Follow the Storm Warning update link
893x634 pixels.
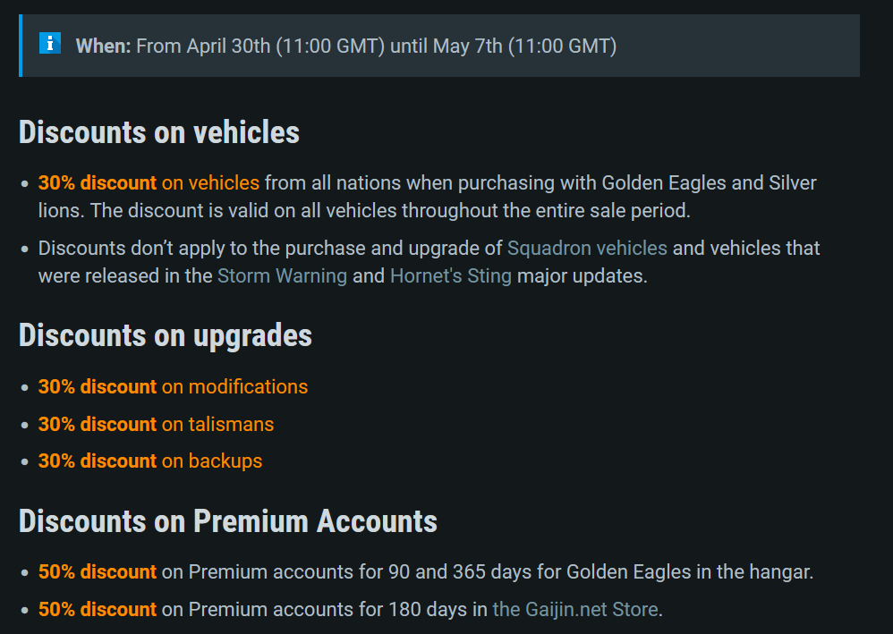pyautogui.click(x=282, y=275)
